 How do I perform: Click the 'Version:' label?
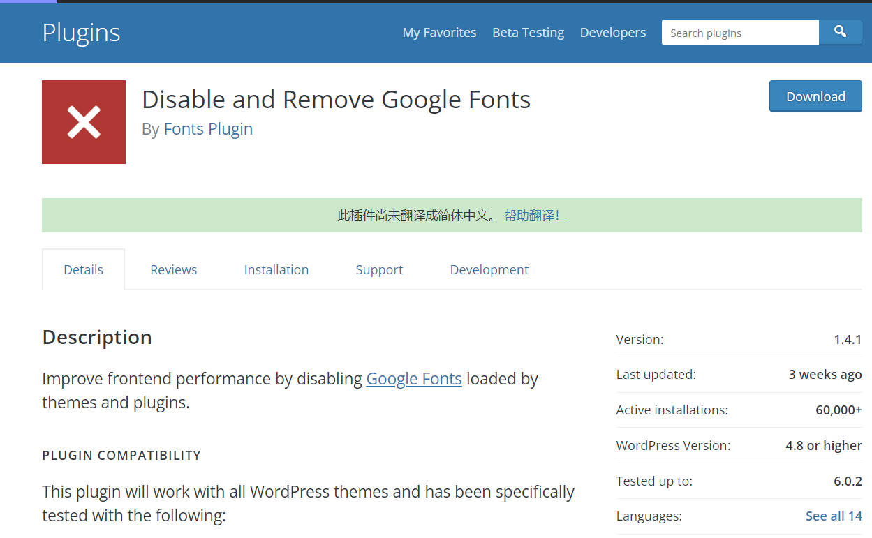tap(640, 340)
